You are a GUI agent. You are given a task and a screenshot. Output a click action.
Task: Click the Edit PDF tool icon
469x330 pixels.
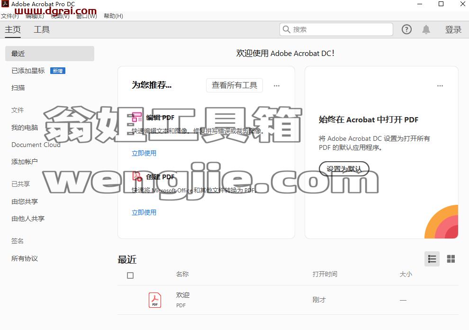click(x=137, y=117)
